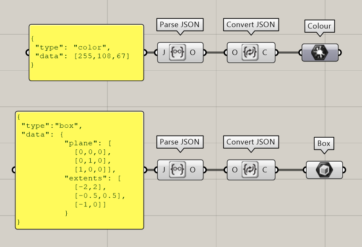Click the yellow panel containing the color JSON
Image resolution: width=362 pixels, height=247 pixels.
(x=86, y=52)
